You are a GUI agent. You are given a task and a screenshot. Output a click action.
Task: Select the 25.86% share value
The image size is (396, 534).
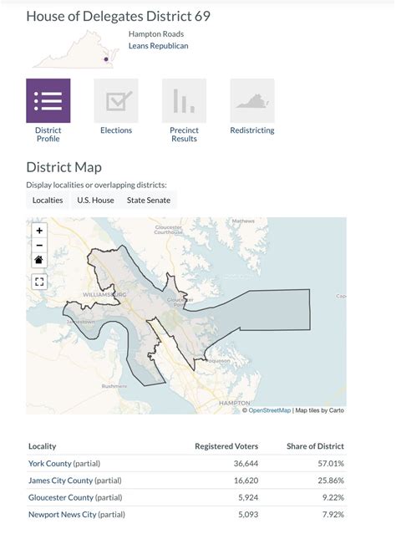point(331,481)
